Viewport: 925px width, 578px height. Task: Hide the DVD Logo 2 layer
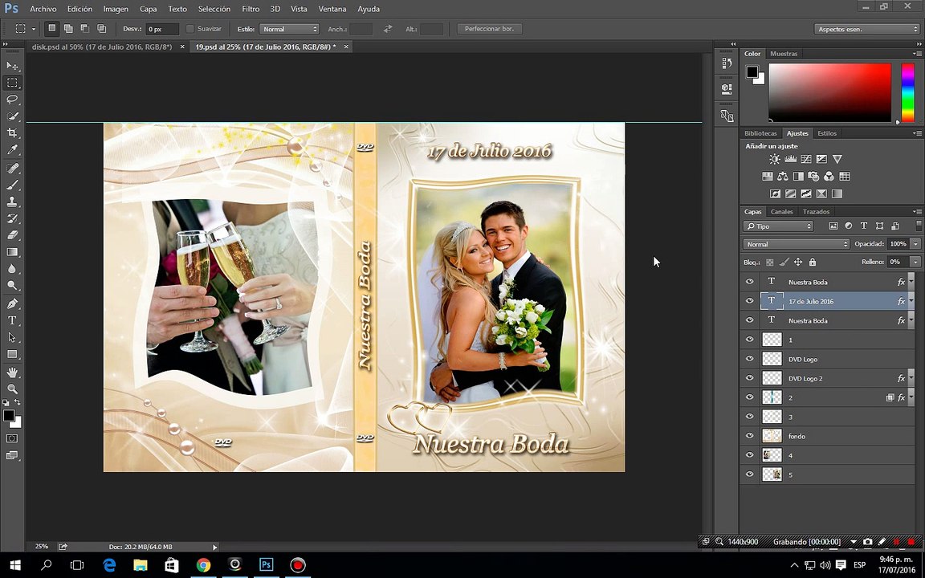(750, 378)
